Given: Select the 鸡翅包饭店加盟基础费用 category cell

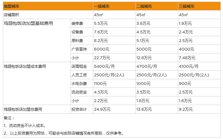Looking at the screenshot, I should coord(28,24).
